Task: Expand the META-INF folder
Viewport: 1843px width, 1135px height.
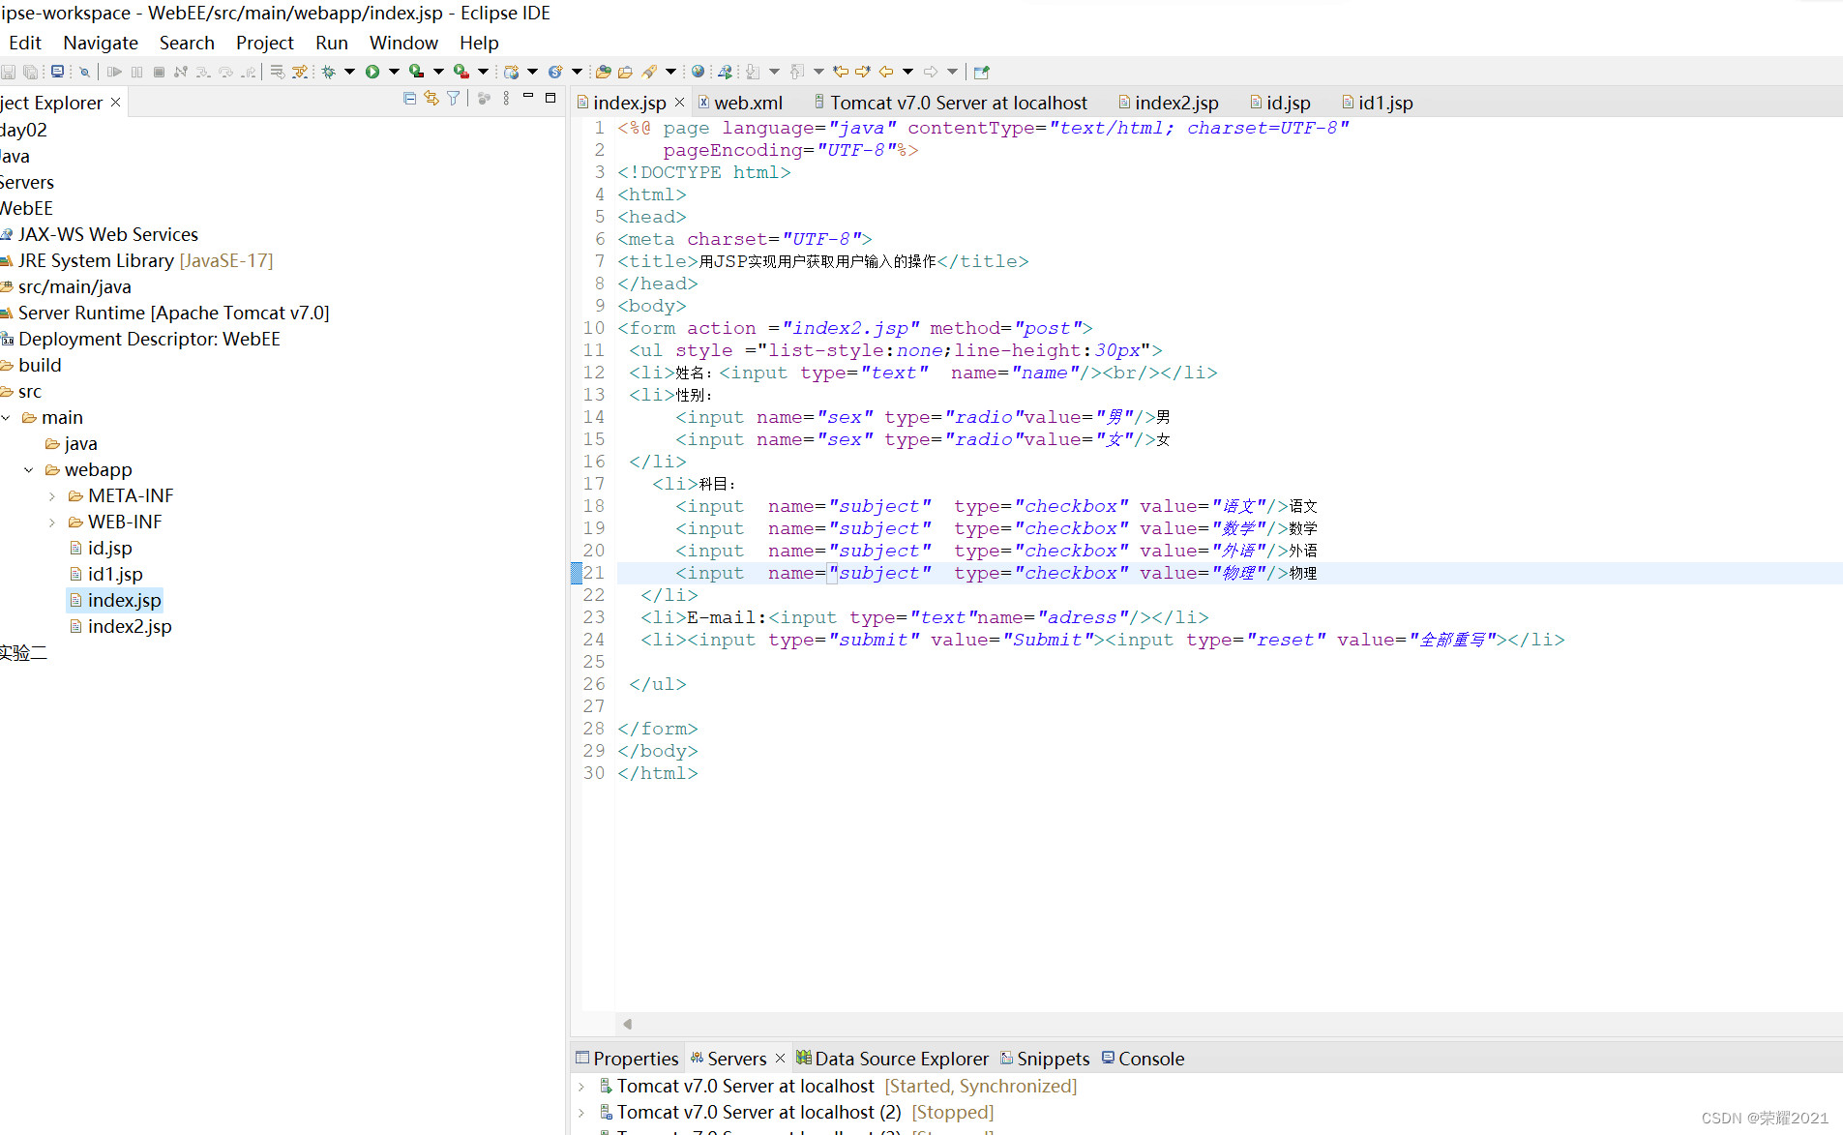Action: coord(52,496)
